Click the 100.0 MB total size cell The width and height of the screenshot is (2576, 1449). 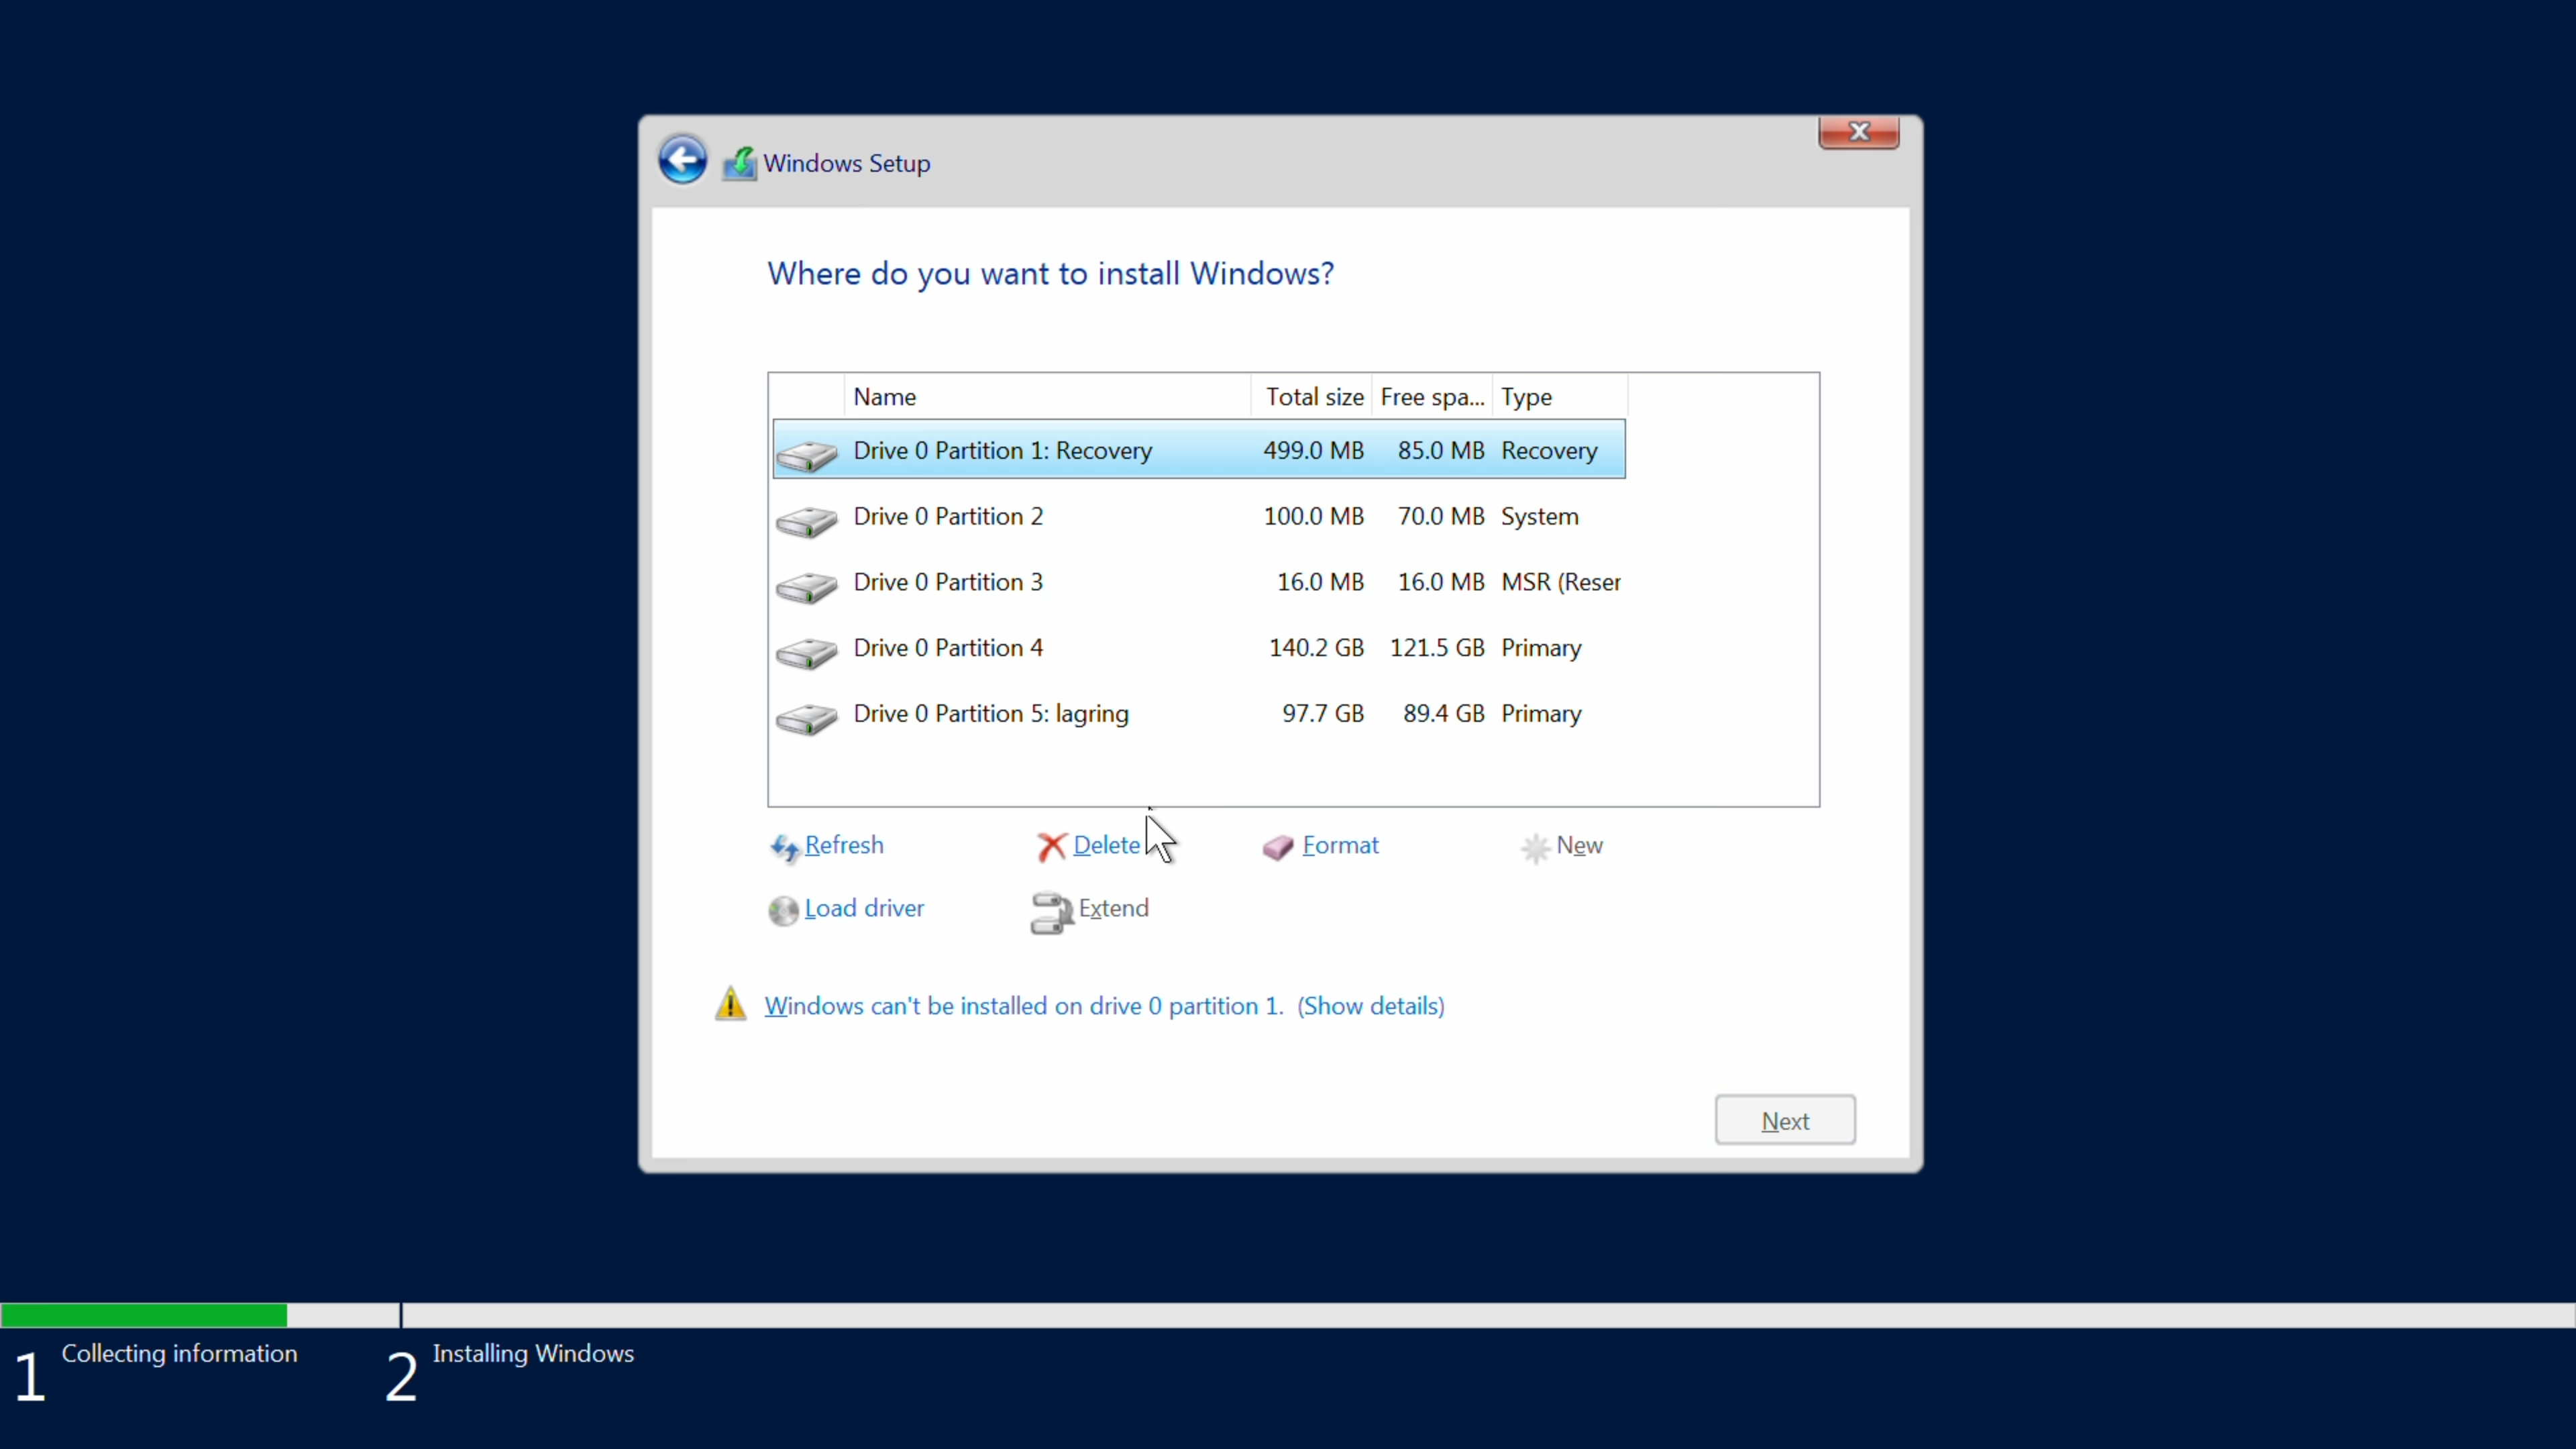[x=1313, y=516]
